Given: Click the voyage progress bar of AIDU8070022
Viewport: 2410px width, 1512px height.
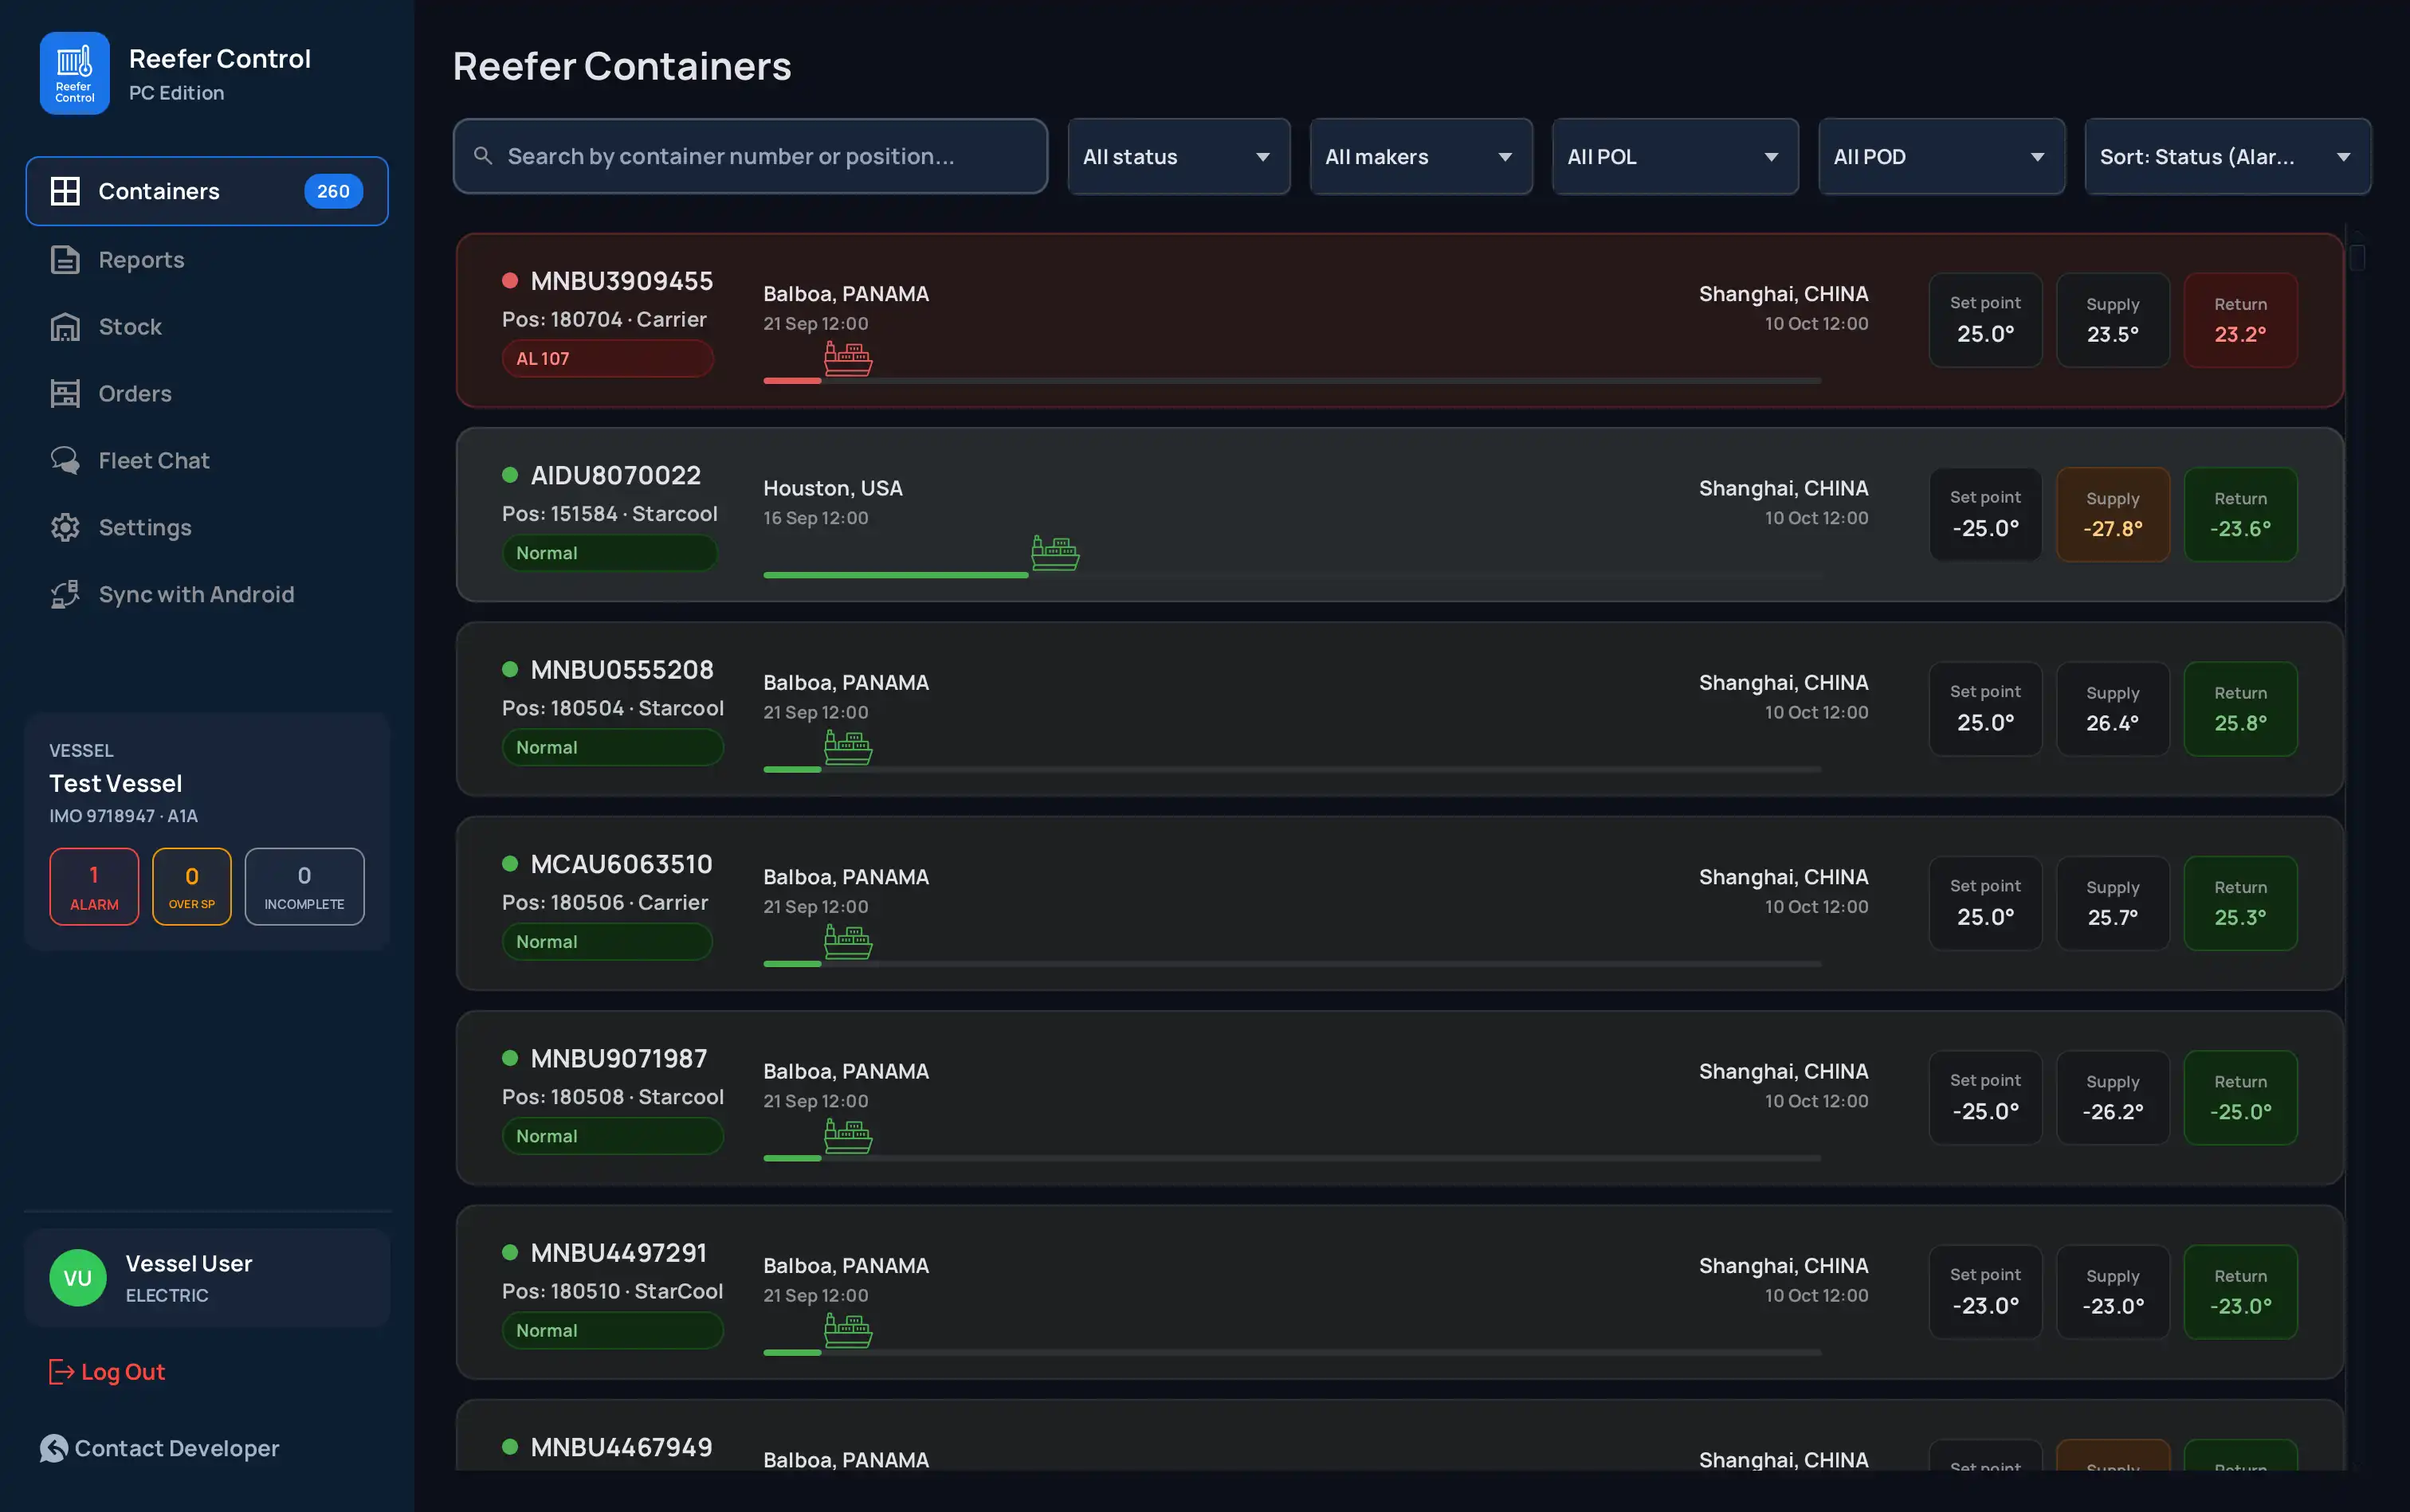Looking at the screenshot, I should click(x=1293, y=575).
